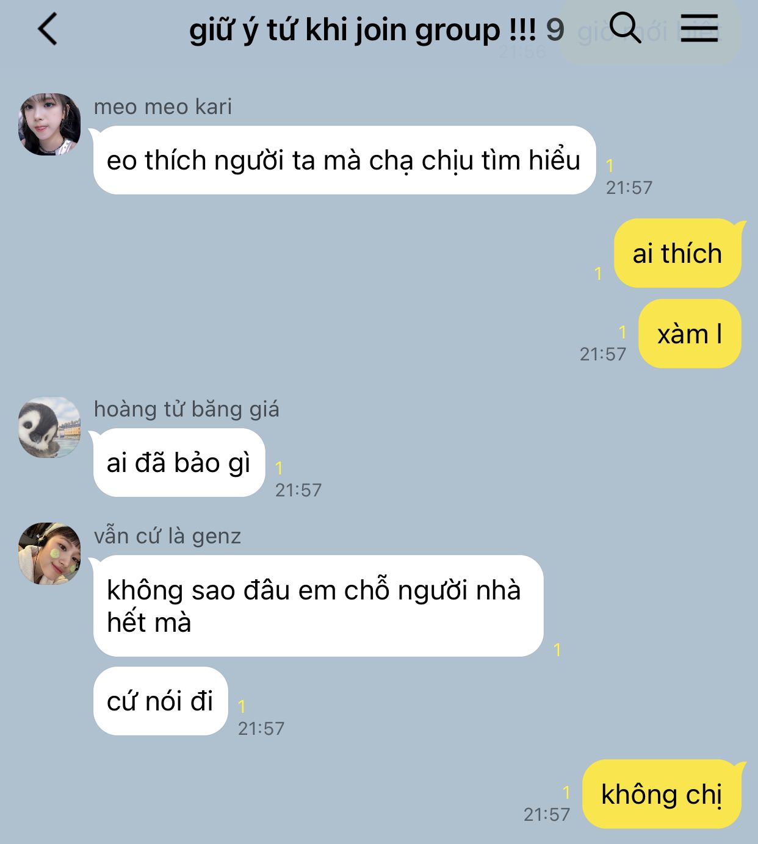Select the yellow 'ai thích' message bubble
The width and height of the screenshot is (758, 844).
(678, 253)
